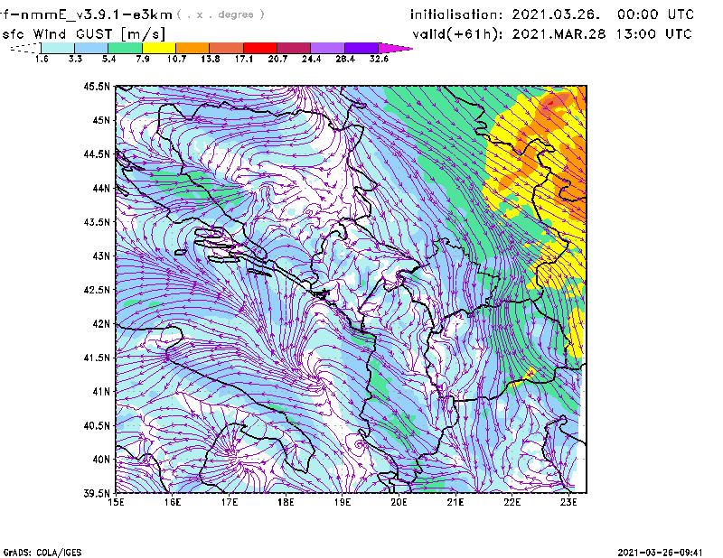Image resolution: width=723 pixels, height=558 pixels.
Task: Click the dashed white arrow start of the colorbar
Action: [x=25, y=48]
